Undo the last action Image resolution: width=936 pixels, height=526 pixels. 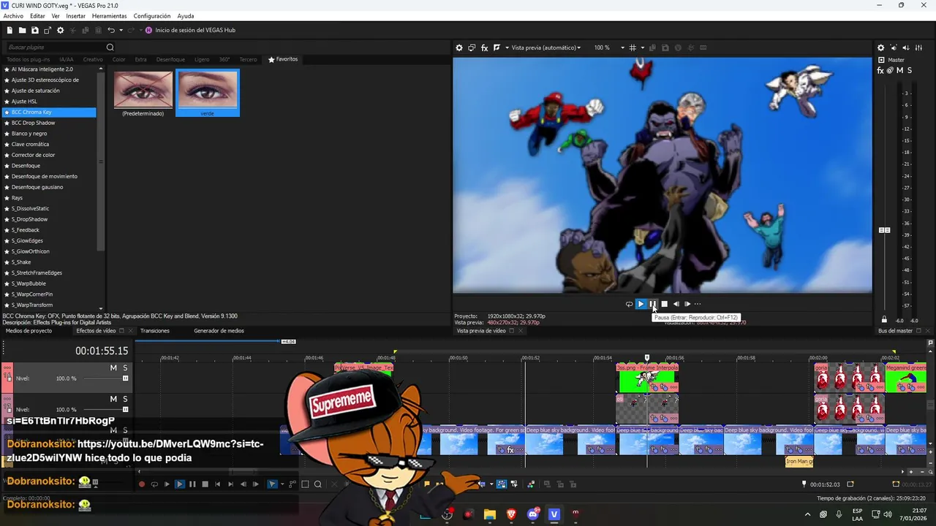tap(111, 30)
